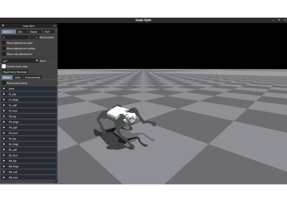Close the Isaac Gym side panel
The height and width of the screenshot is (202, 287).
tap(54, 26)
